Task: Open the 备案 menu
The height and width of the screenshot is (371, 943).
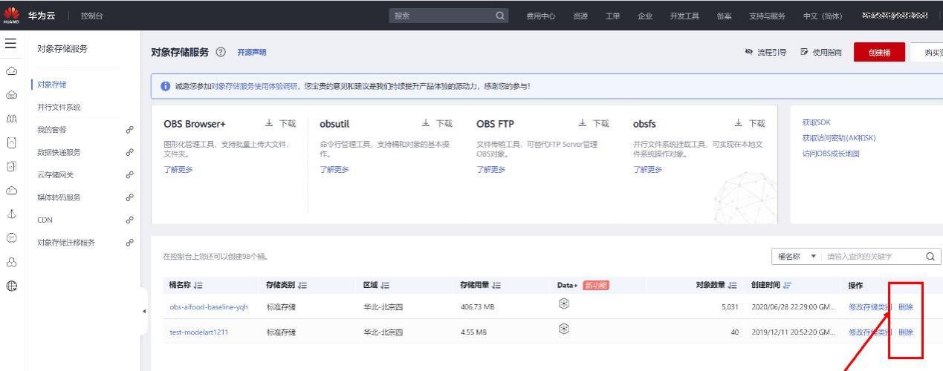Action: pyautogui.click(x=725, y=16)
